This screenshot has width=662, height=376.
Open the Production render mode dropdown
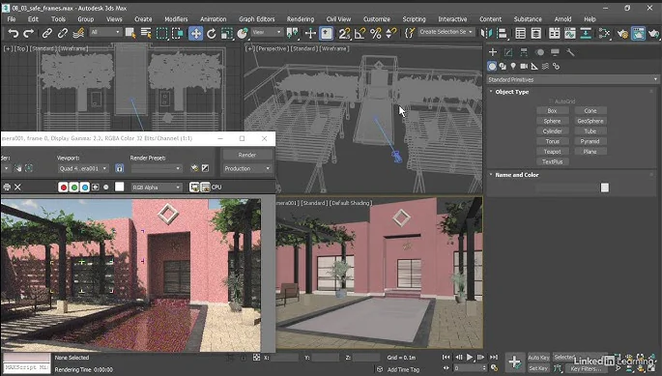point(247,168)
